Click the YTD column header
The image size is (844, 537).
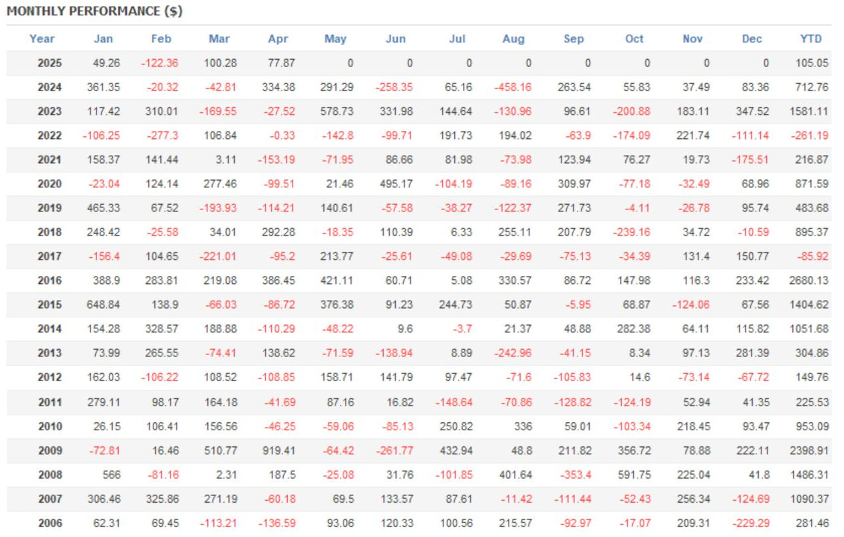(810, 39)
